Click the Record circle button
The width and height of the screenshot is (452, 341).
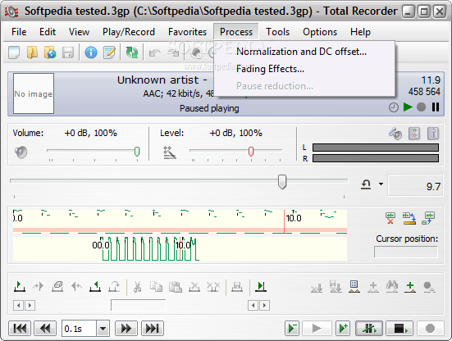click(430, 329)
